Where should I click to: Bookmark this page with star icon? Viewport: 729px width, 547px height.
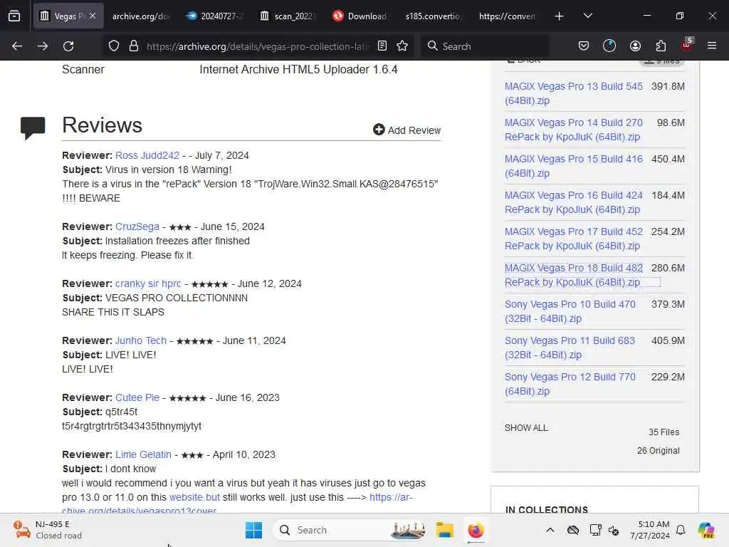(402, 46)
